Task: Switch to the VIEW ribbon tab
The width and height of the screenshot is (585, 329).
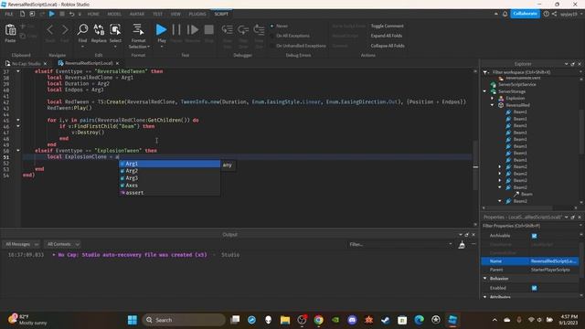Action: pyautogui.click(x=175, y=14)
